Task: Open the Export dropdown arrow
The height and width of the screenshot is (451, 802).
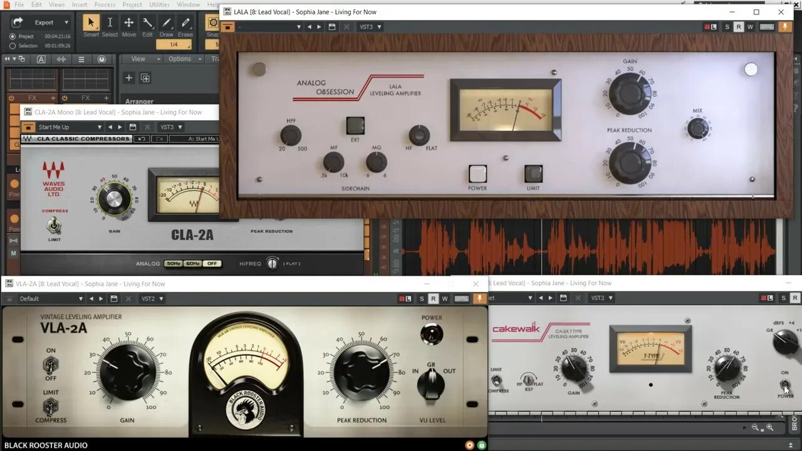Action: coord(67,23)
